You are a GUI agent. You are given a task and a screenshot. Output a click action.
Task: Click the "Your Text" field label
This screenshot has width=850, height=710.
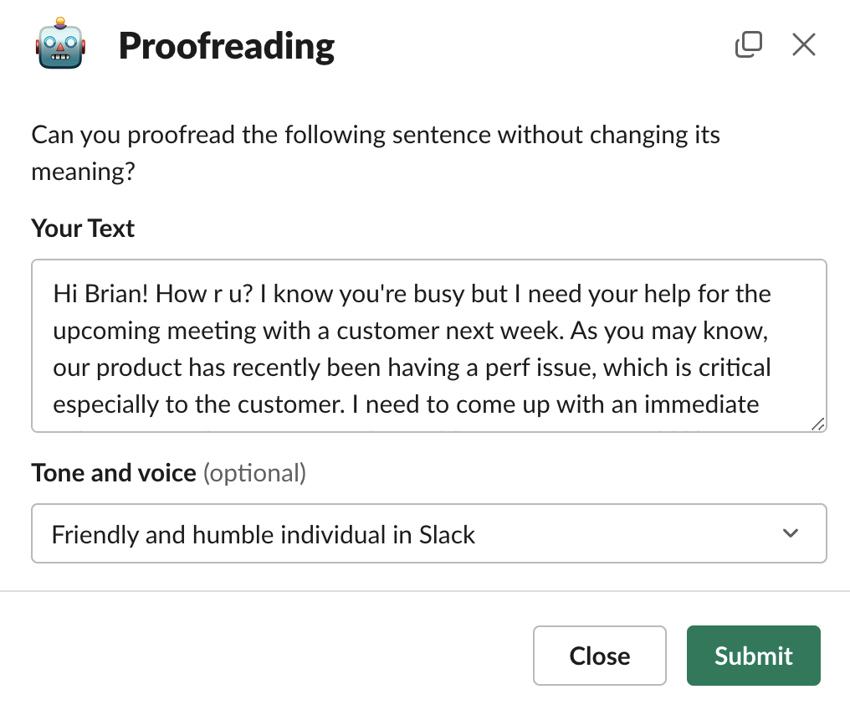(x=83, y=229)
